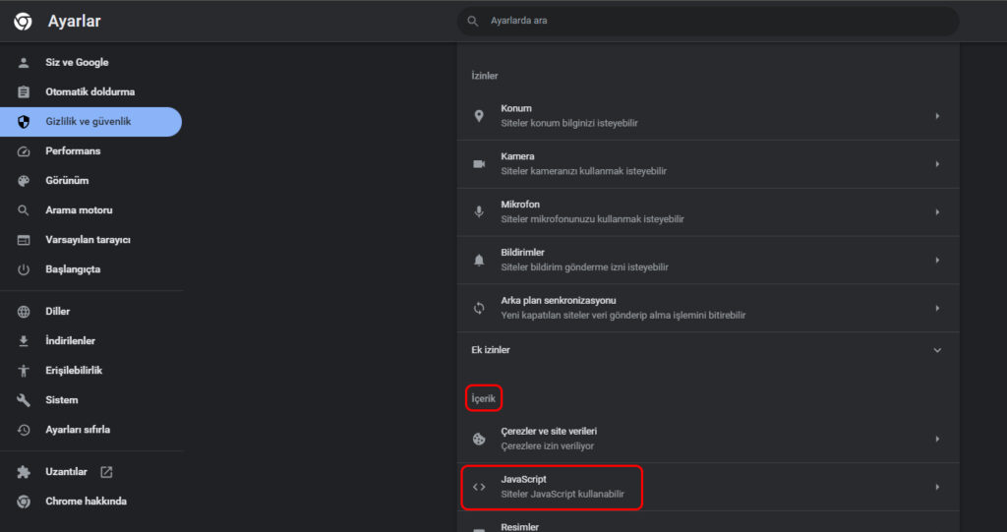Screen dimensions: 1007x532
Task: Open Konum settings via its right arrow
Action: coord(937,116)
